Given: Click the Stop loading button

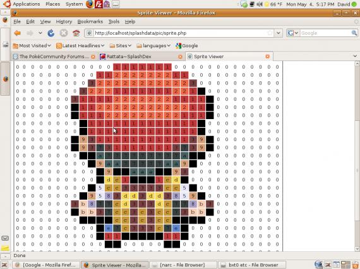Looking at the screenshot, I should pos(64,33).
